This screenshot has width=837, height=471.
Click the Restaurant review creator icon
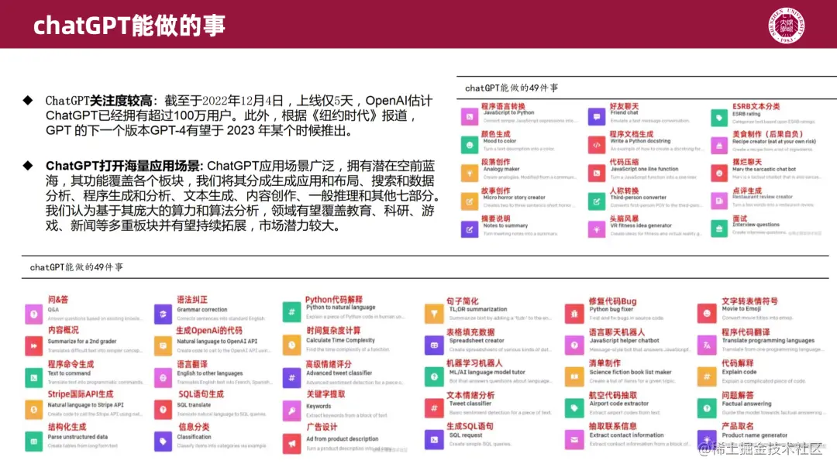coord(719,201)
